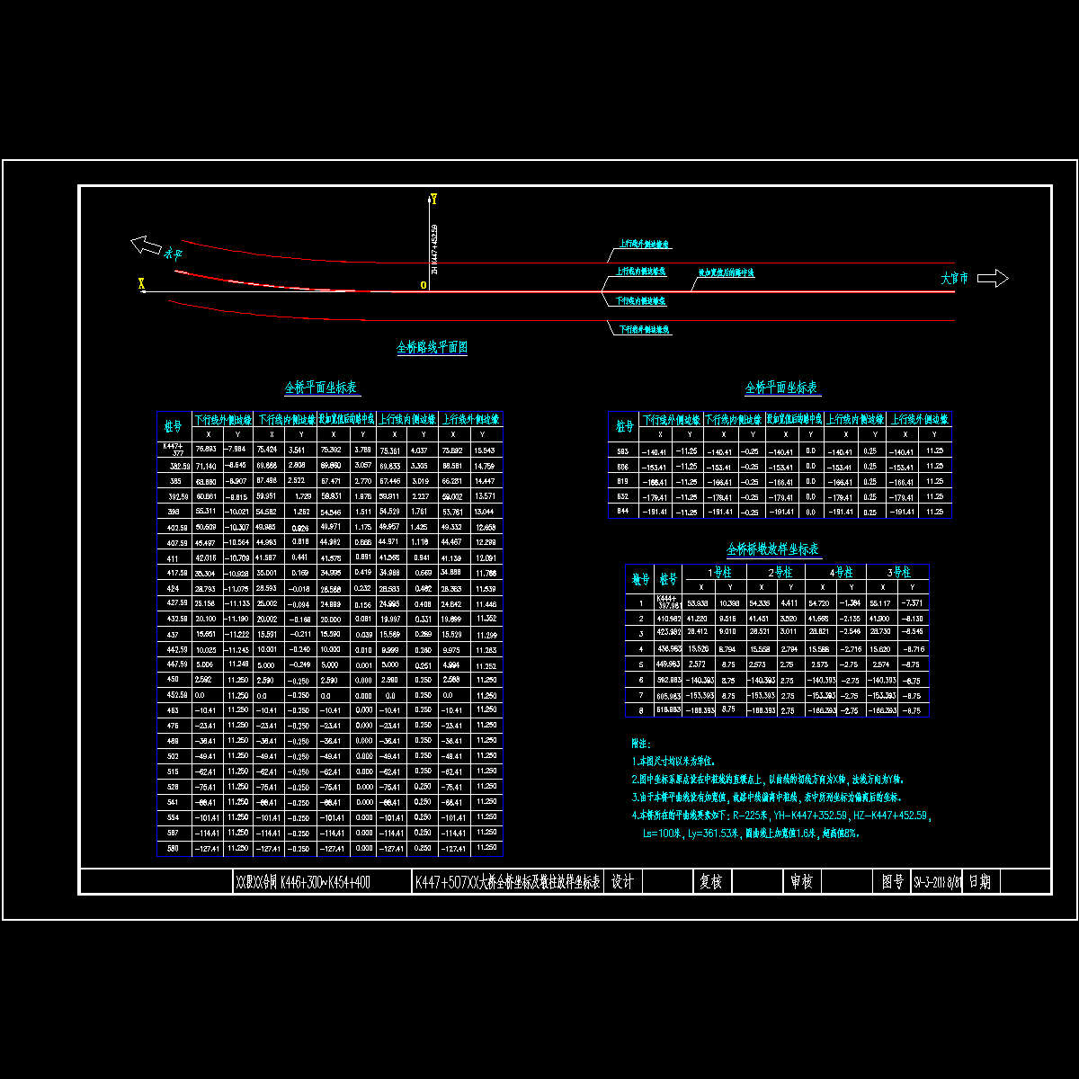Select the 大官市 direction label

pos(955,279)
